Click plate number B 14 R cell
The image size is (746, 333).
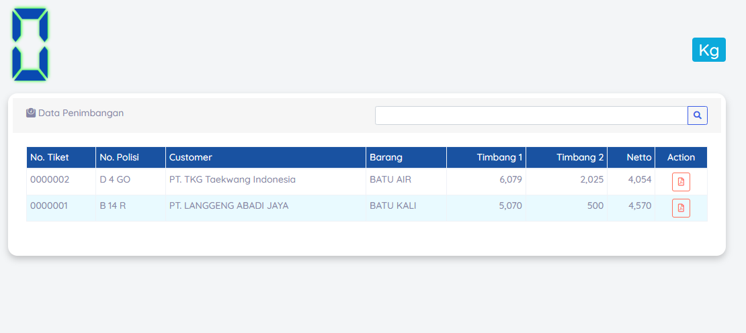click(131, 208)
